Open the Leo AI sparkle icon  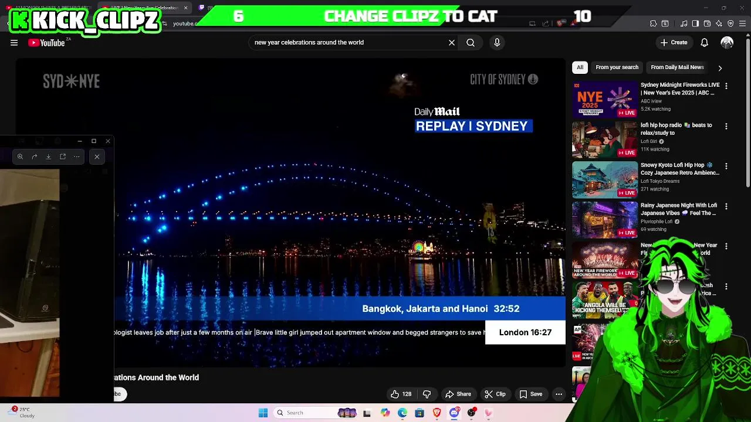click(x=719, y=23)
